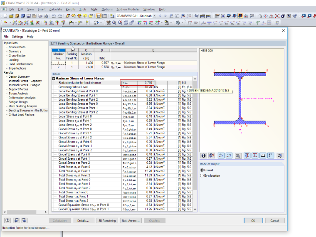Select Plate Buckling Analysis in the navigator
This screenshot has height=237, width=316.
[x=23, y=106]
